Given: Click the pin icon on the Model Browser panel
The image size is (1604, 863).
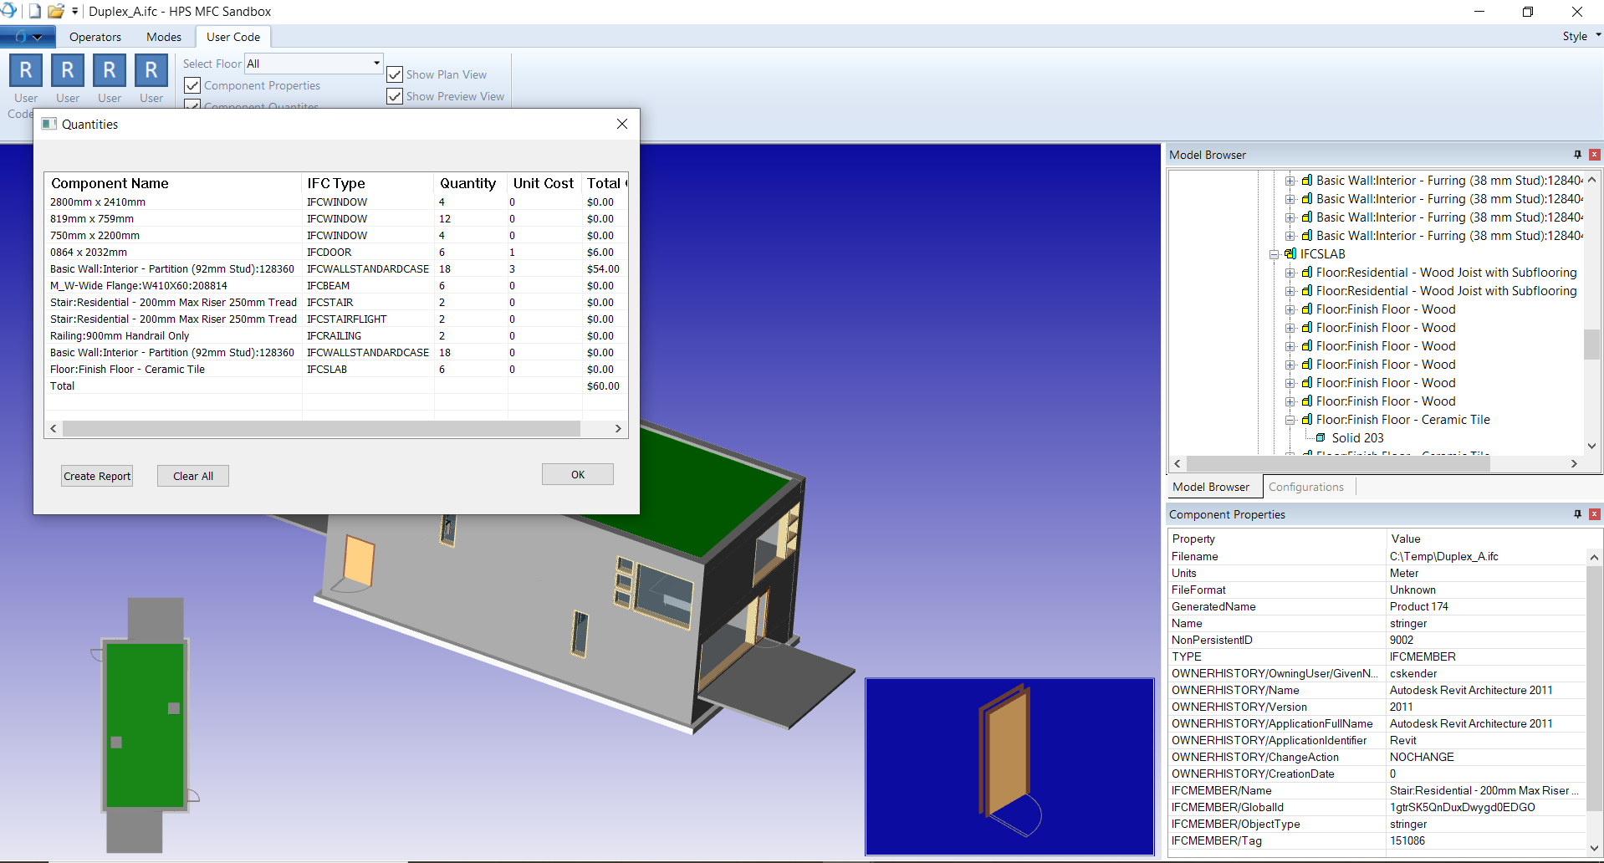Looking at the screenshot, I should (1576, 155).
